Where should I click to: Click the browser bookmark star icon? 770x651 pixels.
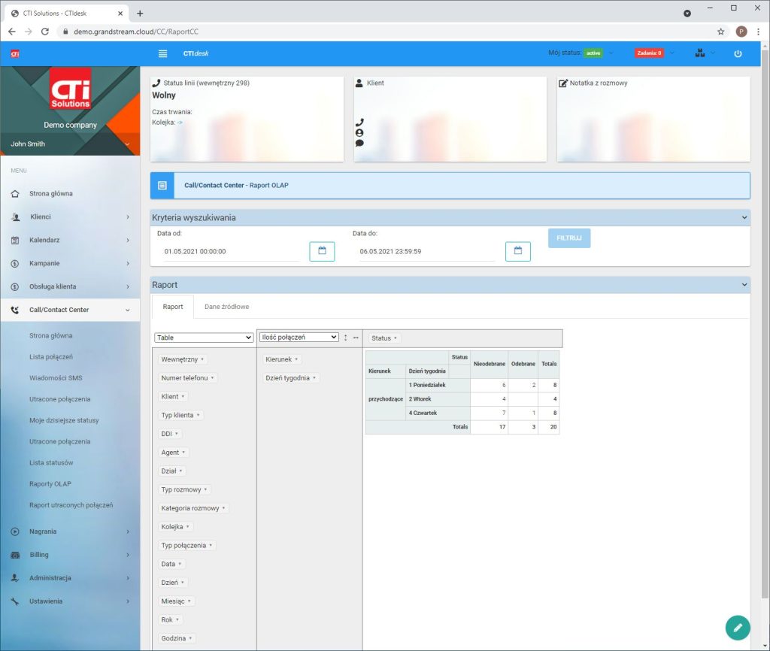720,32
